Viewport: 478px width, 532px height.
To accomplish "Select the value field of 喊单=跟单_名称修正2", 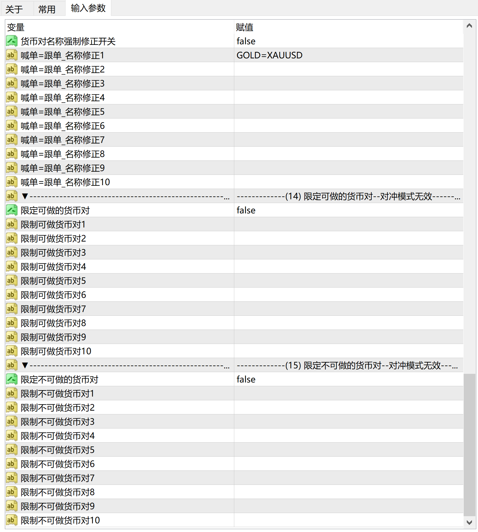I will click(316, 69).
